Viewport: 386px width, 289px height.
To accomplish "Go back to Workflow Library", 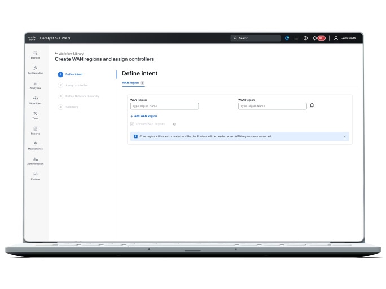I will point(69,54).
